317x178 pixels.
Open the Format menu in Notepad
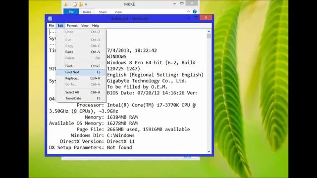[72, 26]
